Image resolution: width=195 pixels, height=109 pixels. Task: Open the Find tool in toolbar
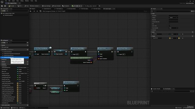coord(27,6)
